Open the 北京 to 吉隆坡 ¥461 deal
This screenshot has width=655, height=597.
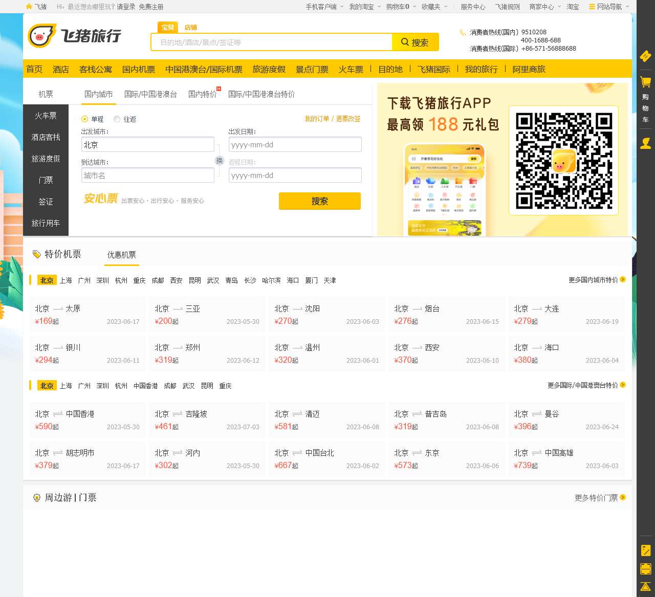tap(207, 420)
